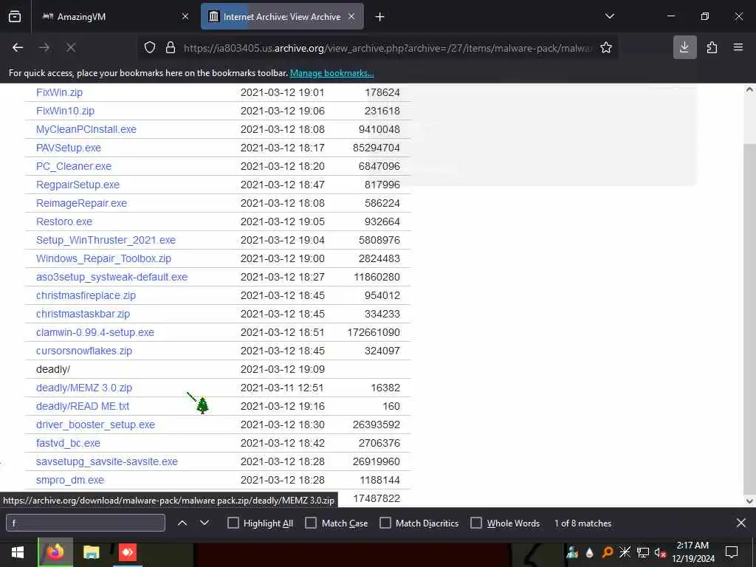756x567 pixels.
Task: Open File Explorer from taskbar
Action: click(91, 552)
